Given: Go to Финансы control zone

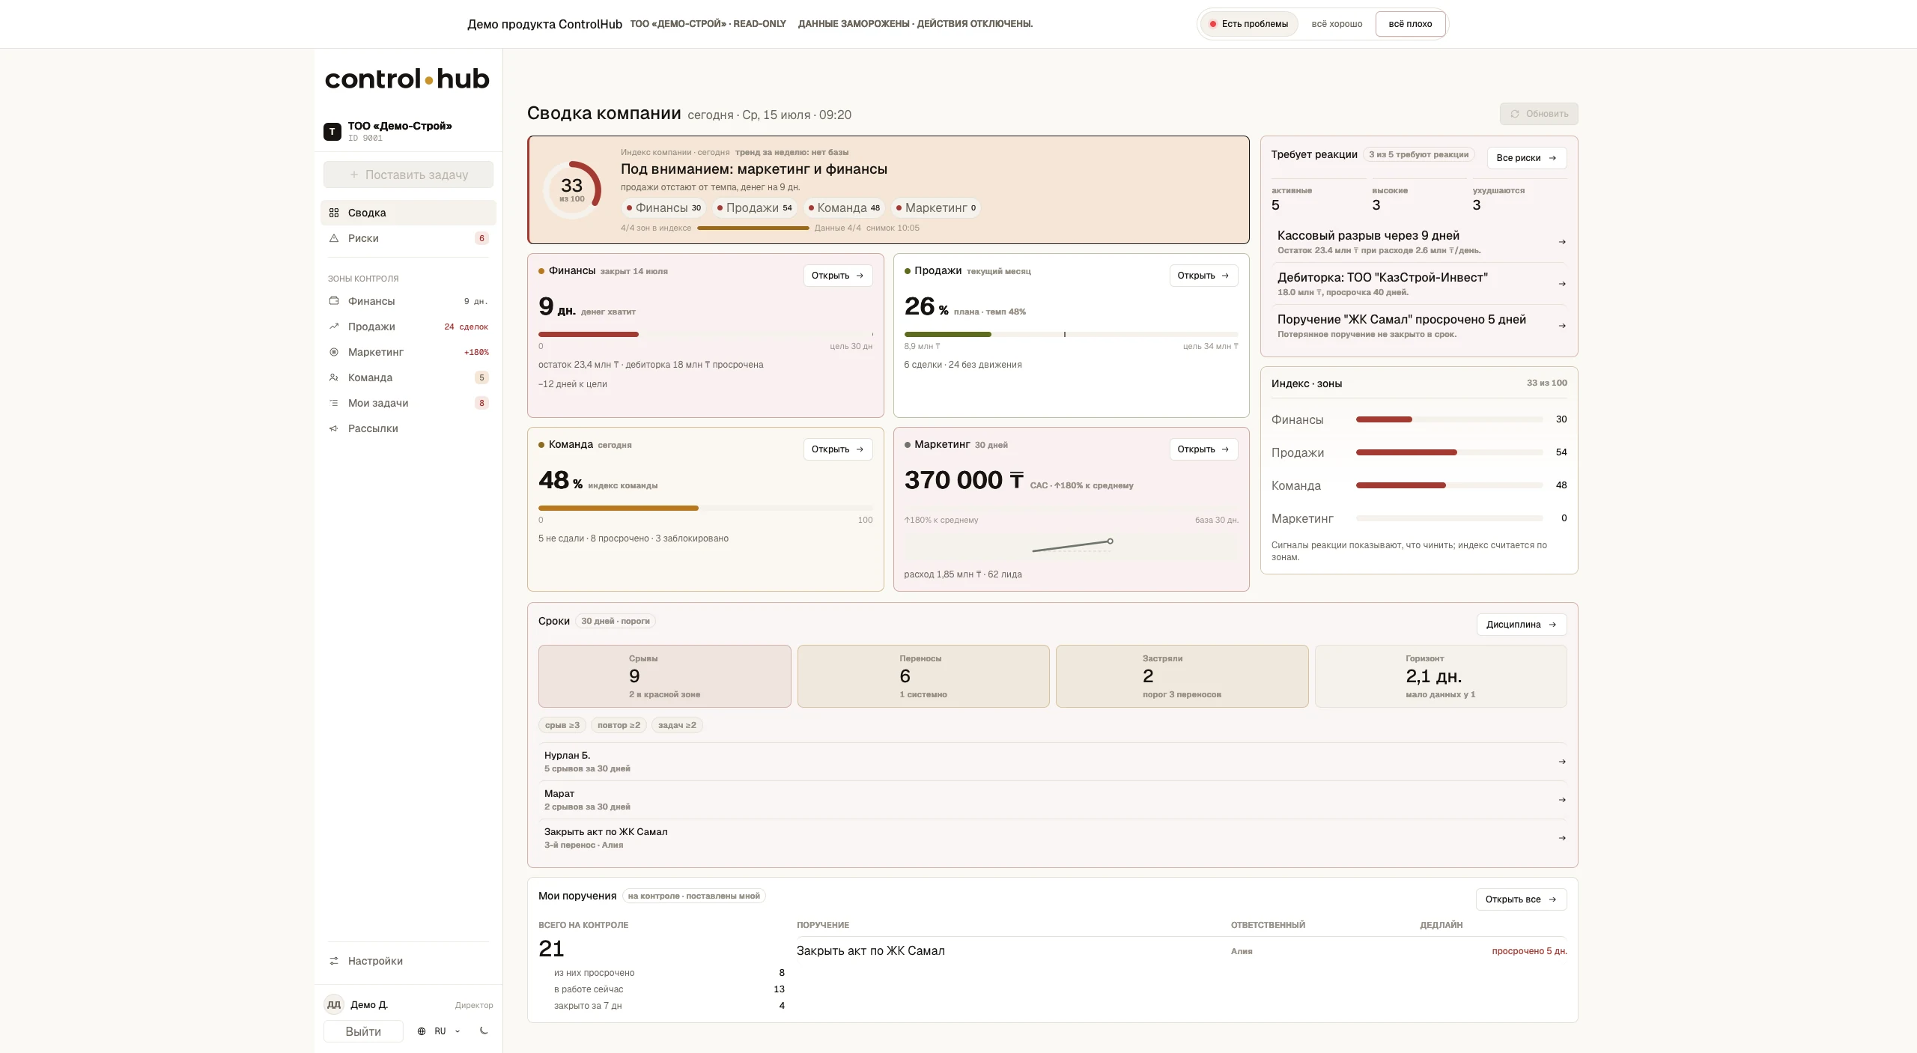Looking at the screenshot, I should (x=408, y=301).
